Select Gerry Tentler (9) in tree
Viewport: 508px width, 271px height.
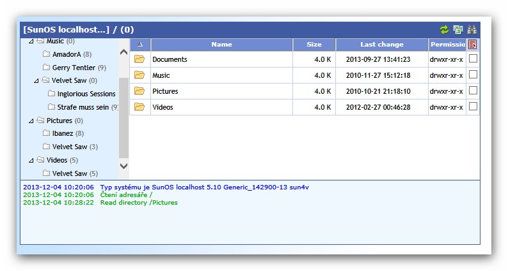point(79,68)
